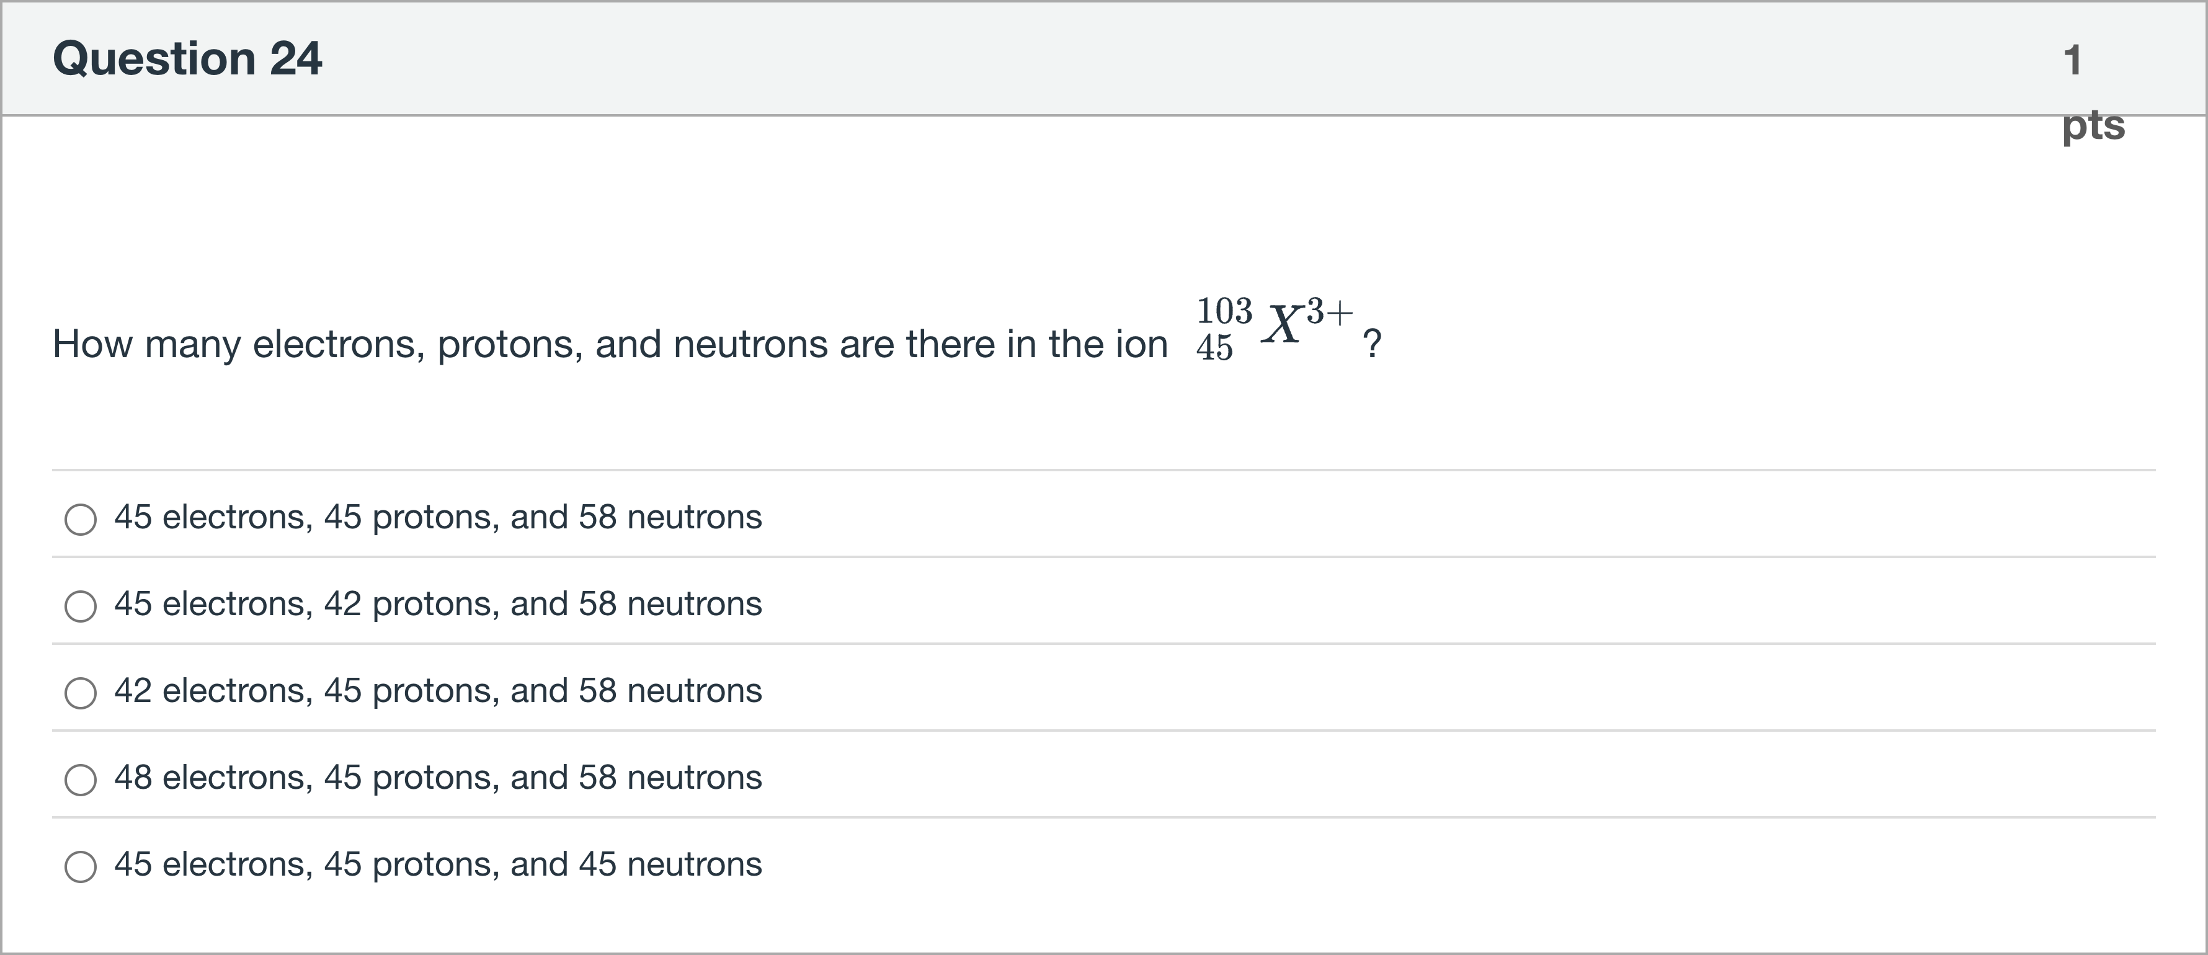Click the question mark after the ion formula
2208x955 pixels.
point(1371,344)
